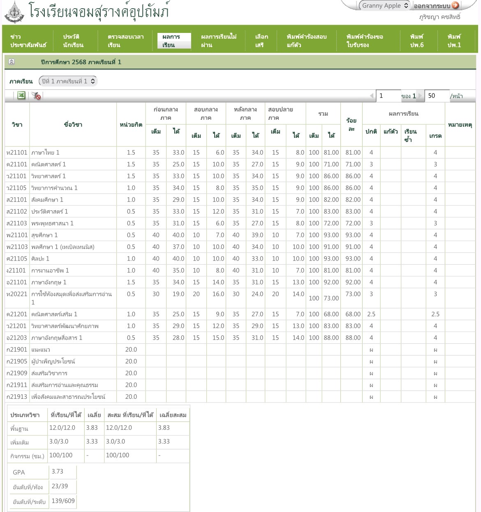Collapse the ปีการศึกษา 2568 panel
This screenshot has width=481, height=512.
[x=12, y=62]
